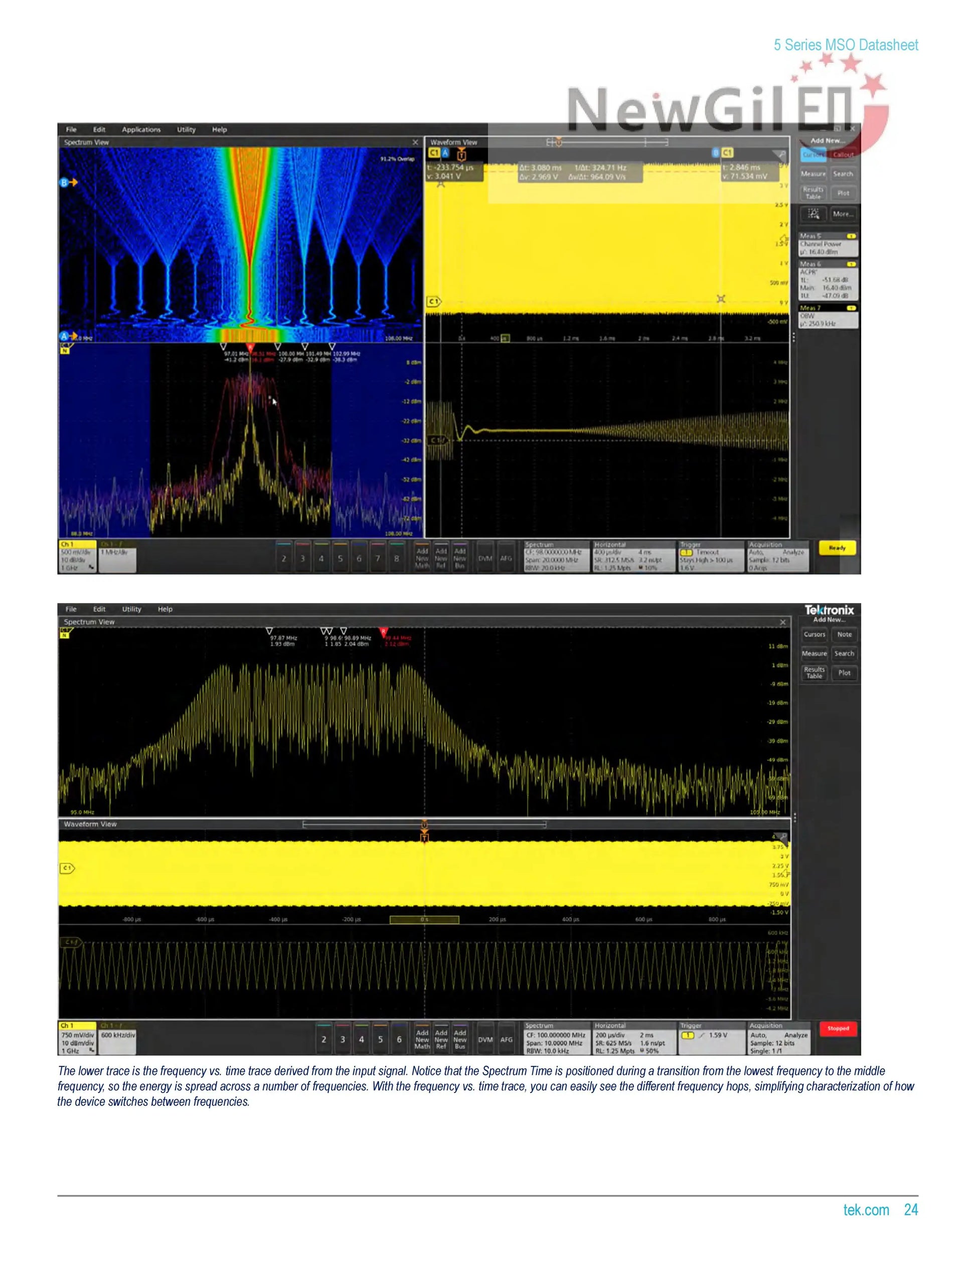Expand the Meas 7 OBW badge
This screenshot has width=976, height=1263.
click(x=828, y=317)
